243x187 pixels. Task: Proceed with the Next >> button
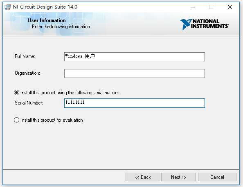point(178,177)
